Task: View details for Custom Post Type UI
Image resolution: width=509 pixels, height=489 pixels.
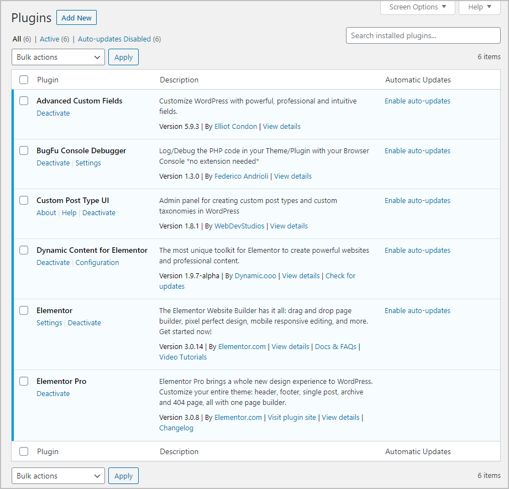Action: [289, 226]
